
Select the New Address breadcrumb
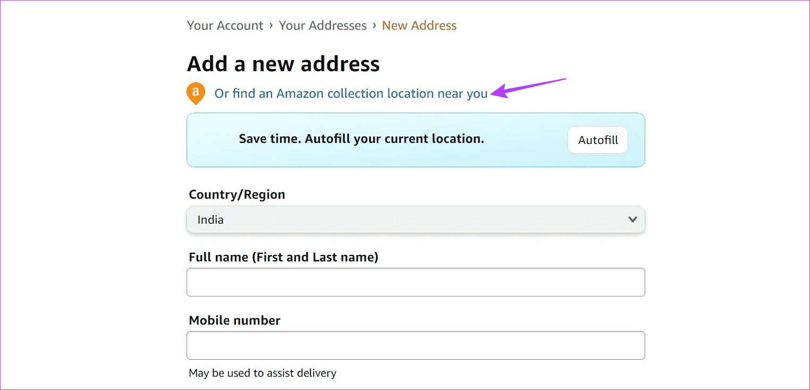click(x=419, y=26)
